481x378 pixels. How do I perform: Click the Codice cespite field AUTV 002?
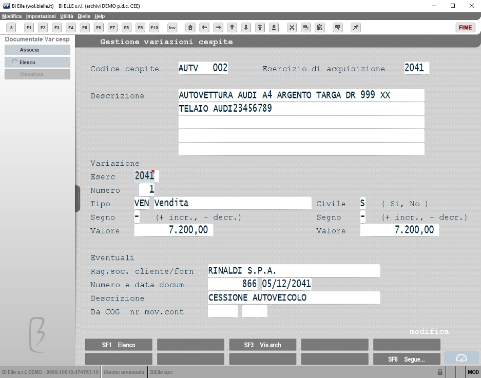pos(203,68)
